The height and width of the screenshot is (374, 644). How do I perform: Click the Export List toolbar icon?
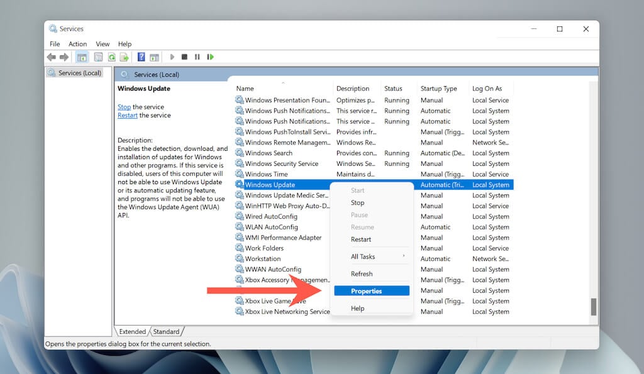coord(124,57)
